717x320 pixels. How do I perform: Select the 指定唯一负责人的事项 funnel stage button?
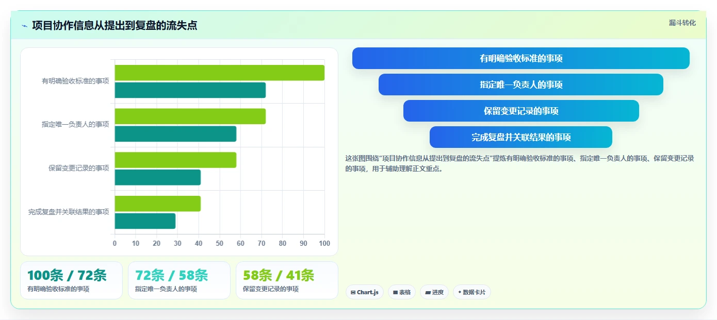pos(521,85)
